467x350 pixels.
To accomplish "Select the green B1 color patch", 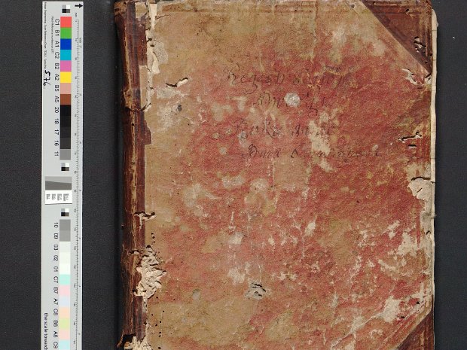I will click(x=66, y=33).
